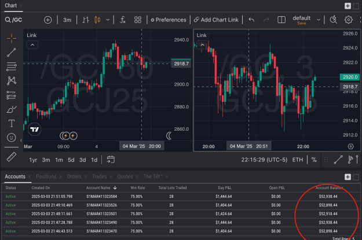Close the Positions tab
Viewport: 362px width, 240px height.
click(60, 177)
